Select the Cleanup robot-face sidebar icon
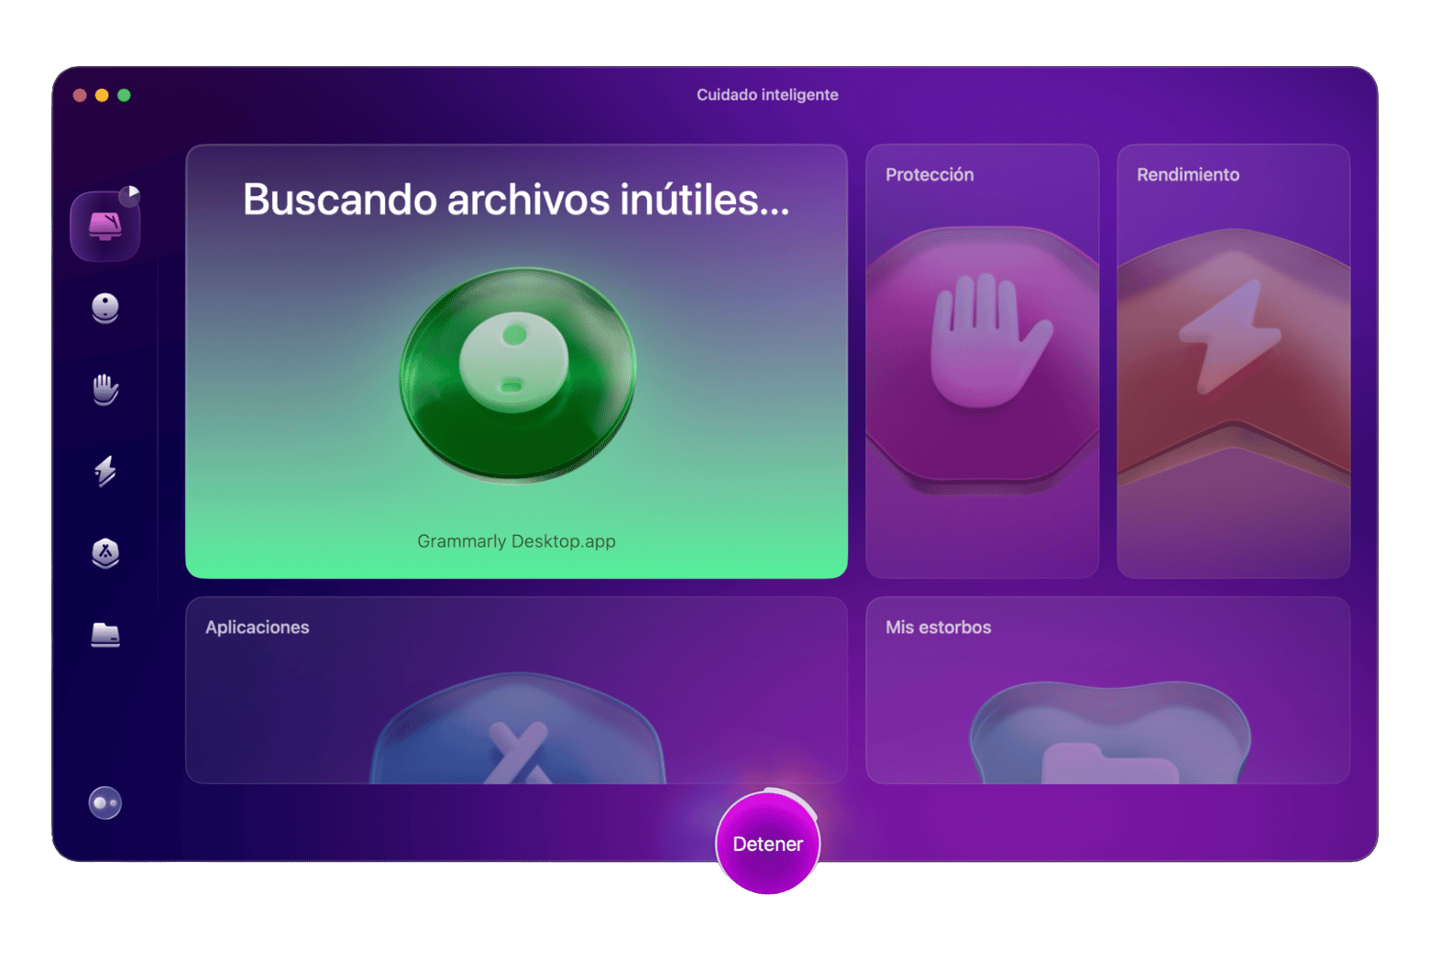Image resolution: width=1430 pixels, height=960 pixels. 105,308
